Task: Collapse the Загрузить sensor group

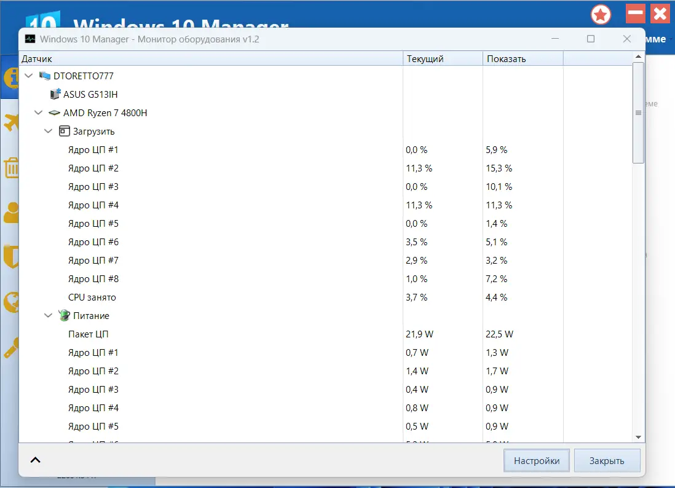Action: (48, 131)
